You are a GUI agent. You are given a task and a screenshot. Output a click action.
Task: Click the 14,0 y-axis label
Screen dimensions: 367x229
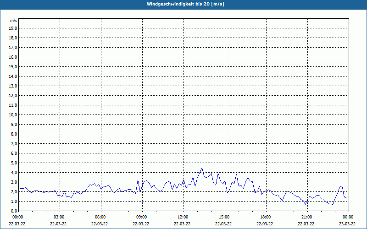(x=13, y=76)
